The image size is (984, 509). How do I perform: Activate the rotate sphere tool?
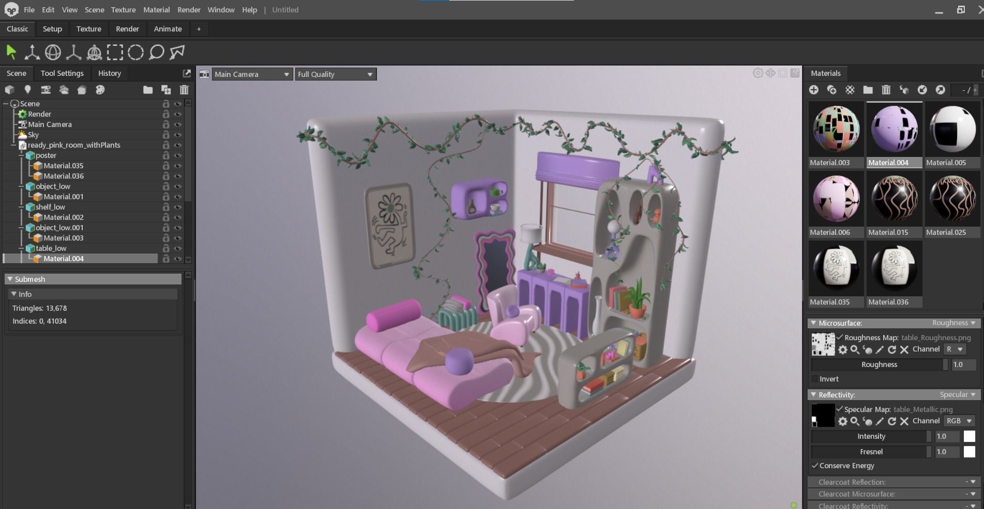click(53, 52)
